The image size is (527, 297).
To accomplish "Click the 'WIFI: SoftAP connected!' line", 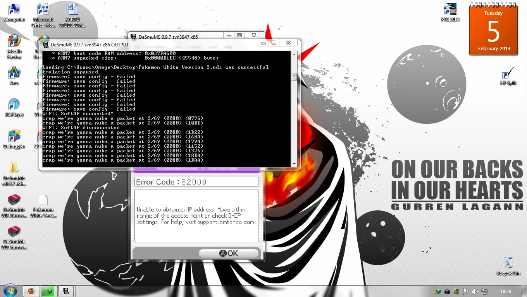I will [78, 114].
